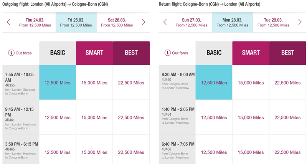The height and width of the screenshot is (164, 307).
Task: Pick SMART 15,000 Miles for flight 4U461
Action: click(94, 118)
